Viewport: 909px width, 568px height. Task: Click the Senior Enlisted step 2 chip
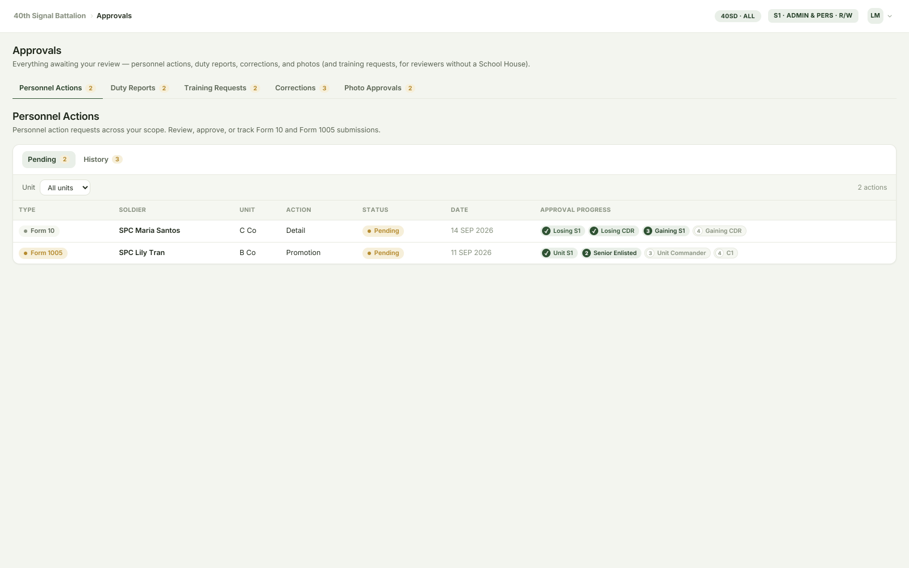[611, 253]
